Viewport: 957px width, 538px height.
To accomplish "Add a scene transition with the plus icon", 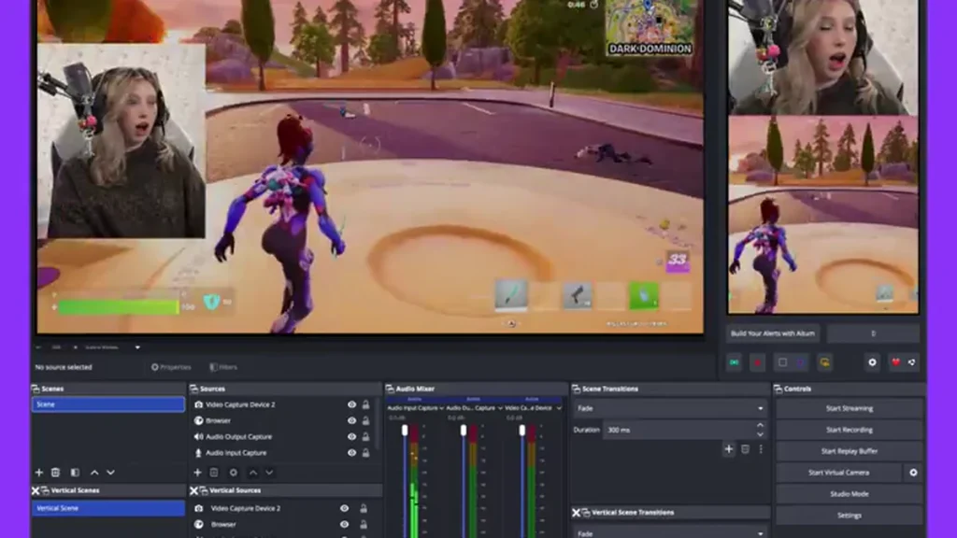I will tap(729, 449).
